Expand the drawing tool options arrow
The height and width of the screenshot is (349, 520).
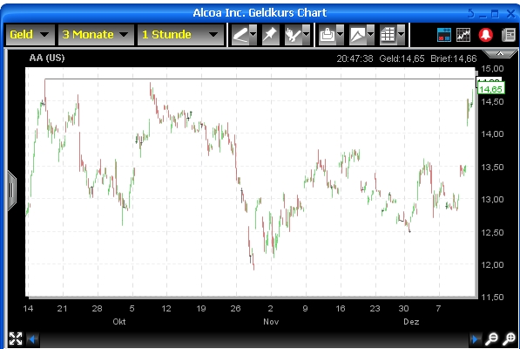(253, 35)
